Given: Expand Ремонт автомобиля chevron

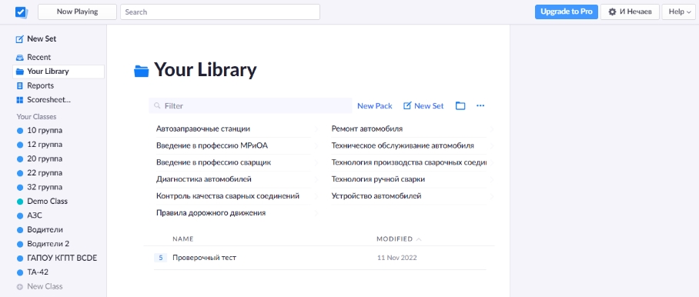Looking at the screenshot, I should (492, 129).
